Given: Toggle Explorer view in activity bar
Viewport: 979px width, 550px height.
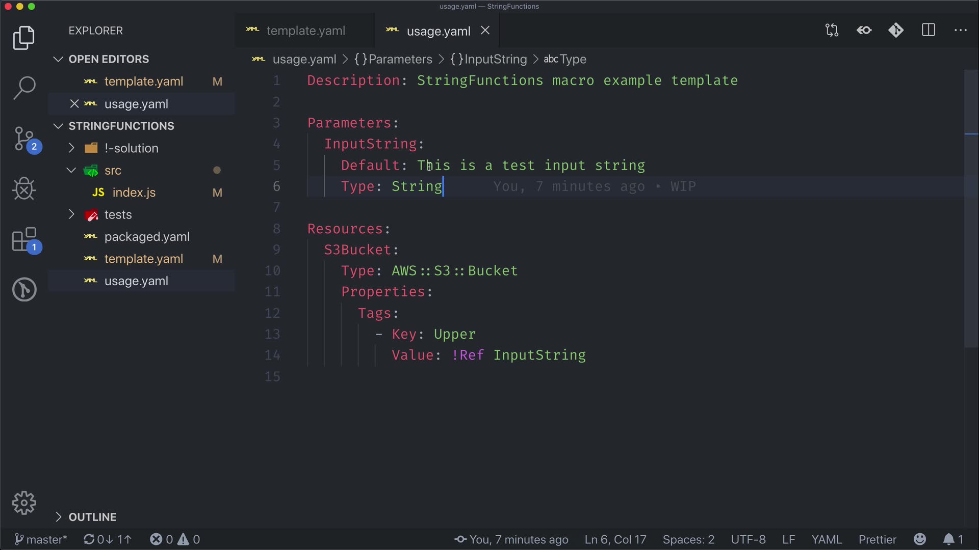Looking at the screenshot, I should 24,38.
